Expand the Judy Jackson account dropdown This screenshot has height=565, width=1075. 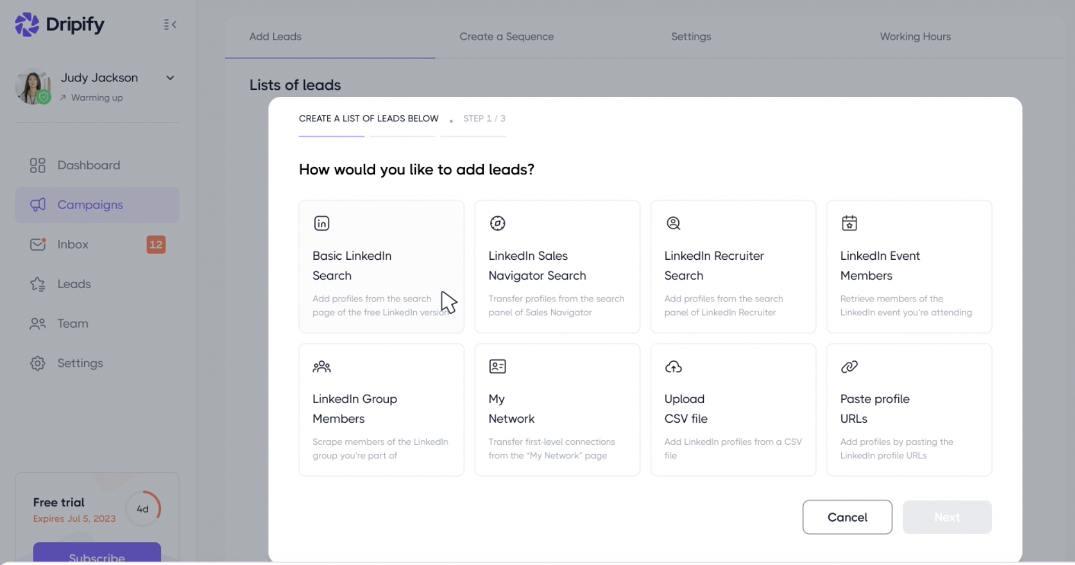tap(170, 78)
